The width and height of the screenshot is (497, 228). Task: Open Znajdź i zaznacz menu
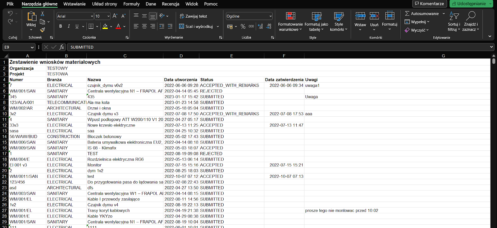tap(471, 21)
